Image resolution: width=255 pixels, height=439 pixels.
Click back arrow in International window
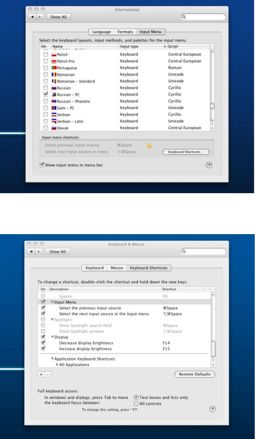click(x=33, y=17)
